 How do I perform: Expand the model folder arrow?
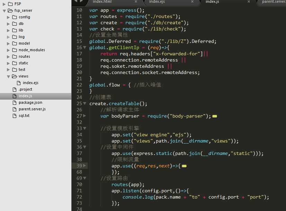(x=8, y=44)
